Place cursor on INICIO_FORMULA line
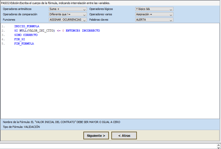This screenshot has height=149, width=221. click(27, 26)
